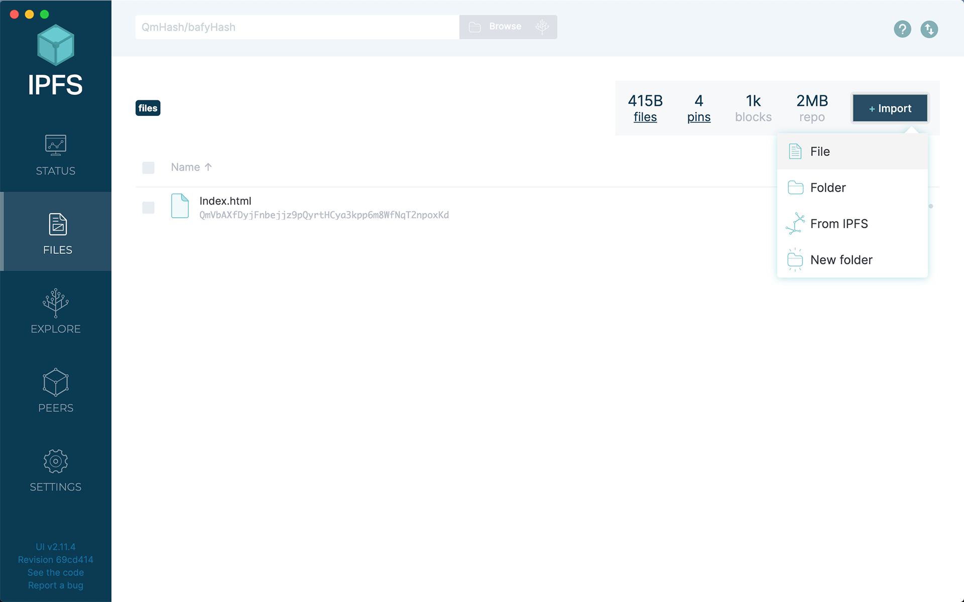This screenshot has height=602, width=964.
Task: Click the Folder icon in import menu
Action: click(x=795, y=187)
